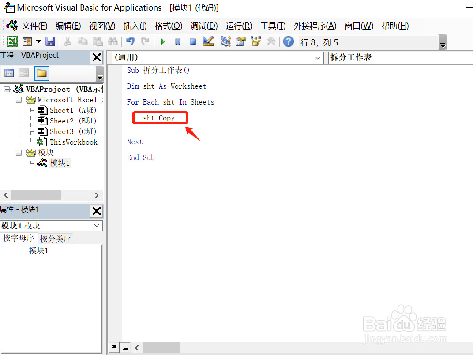Save the VBA project
Screen dimensions: 473x355
tap(50, 41)
